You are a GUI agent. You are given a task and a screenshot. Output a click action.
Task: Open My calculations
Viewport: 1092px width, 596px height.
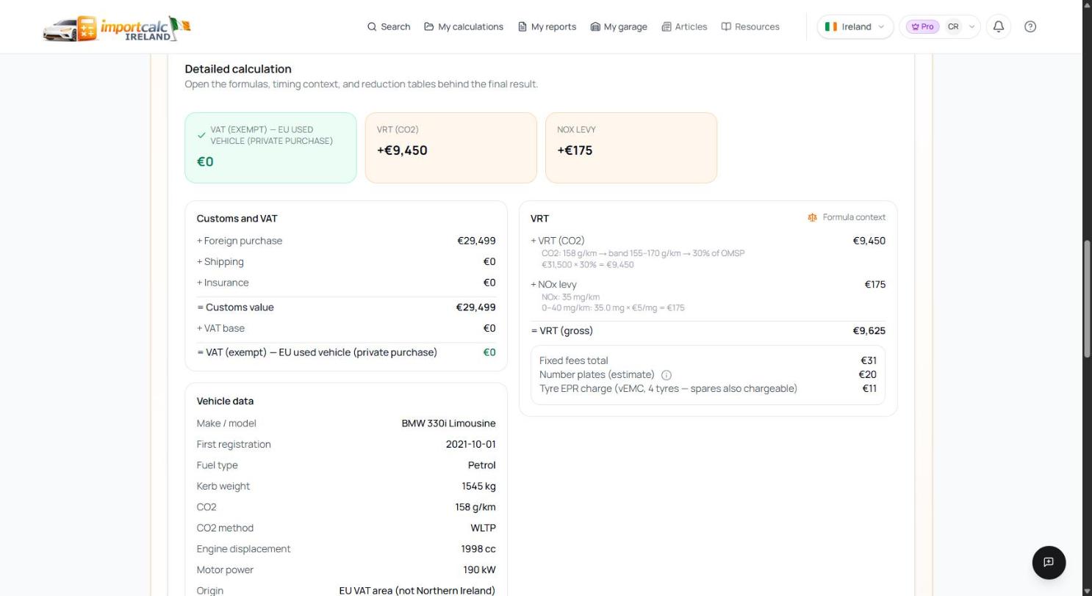pyautogui.click(x=464, y=26)
